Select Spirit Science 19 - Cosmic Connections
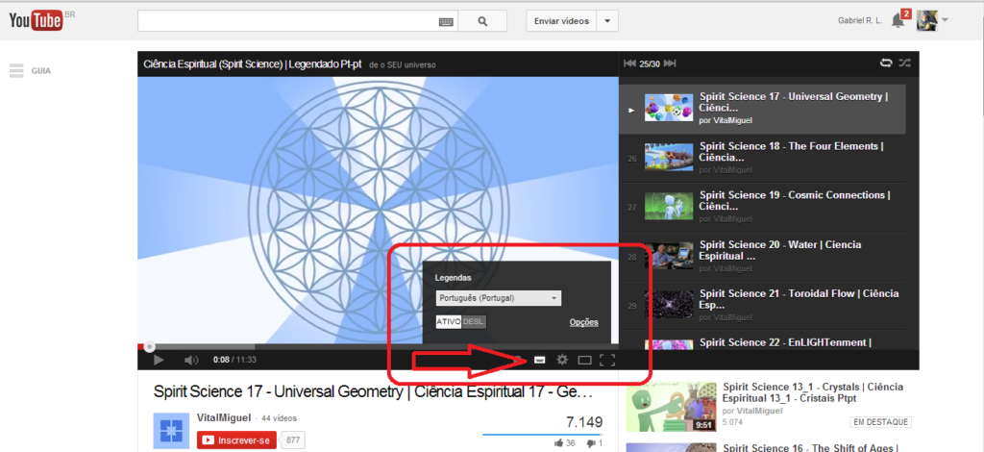This screenshot has height=452, width=984. click(x=762, y=207)
